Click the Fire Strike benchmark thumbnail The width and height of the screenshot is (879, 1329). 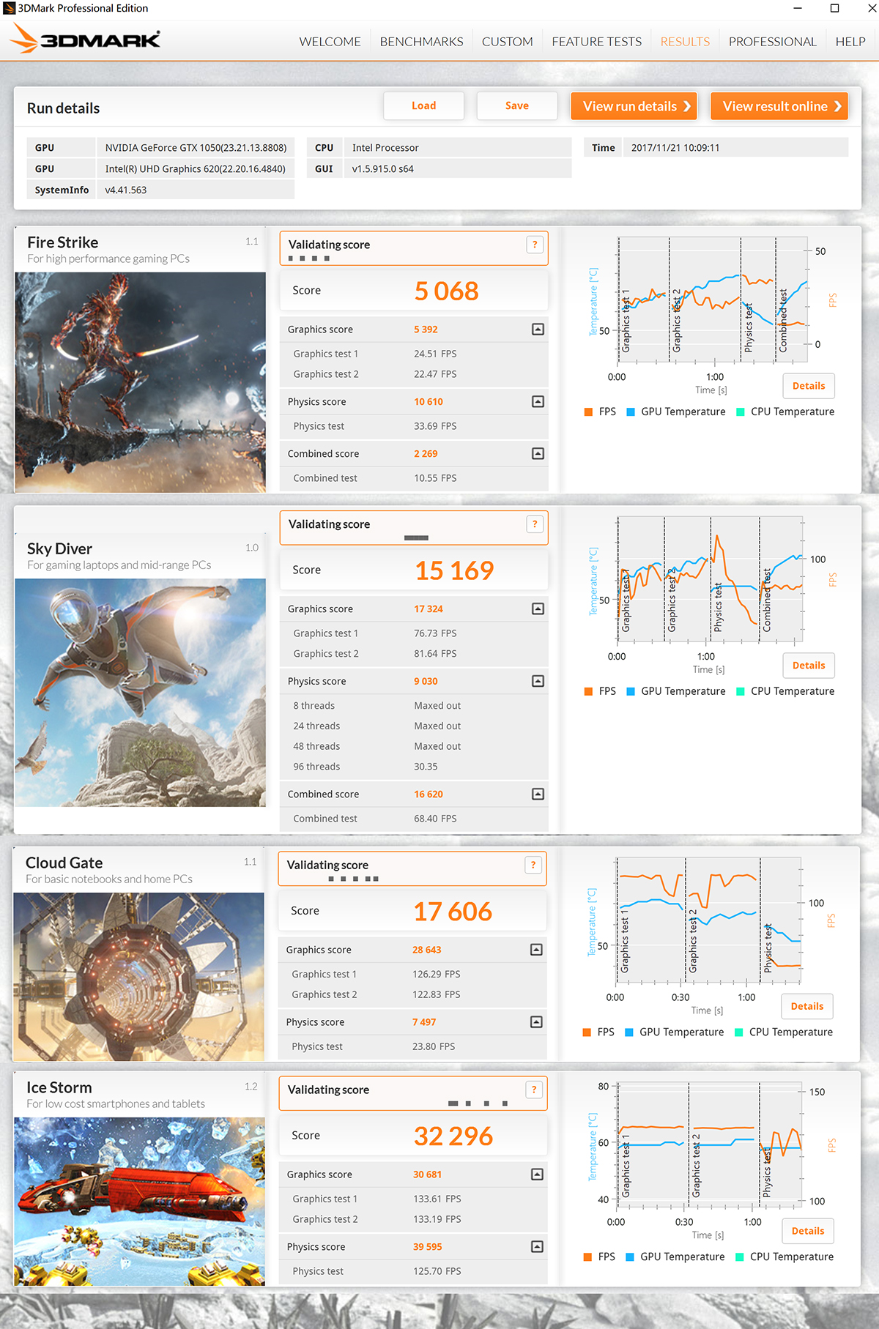pyautogui.click(x=141, y=382)
